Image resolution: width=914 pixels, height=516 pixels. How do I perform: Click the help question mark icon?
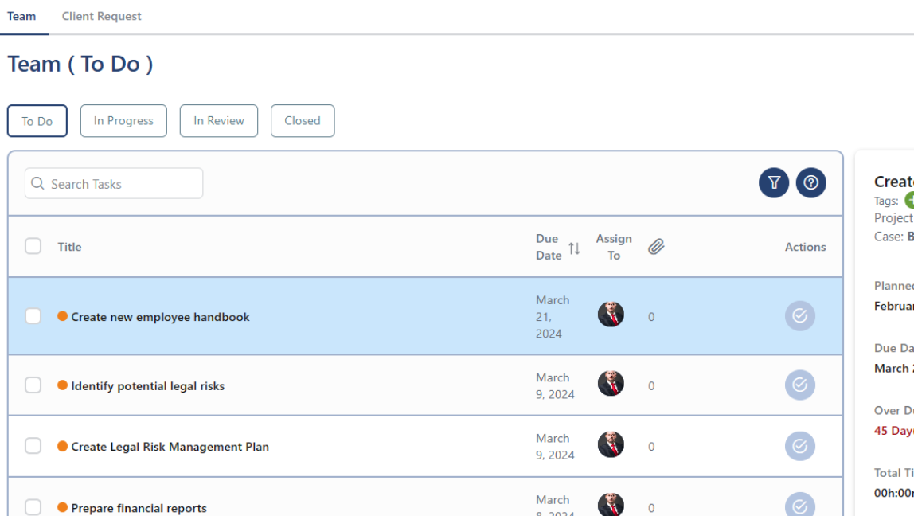point(811,182)
